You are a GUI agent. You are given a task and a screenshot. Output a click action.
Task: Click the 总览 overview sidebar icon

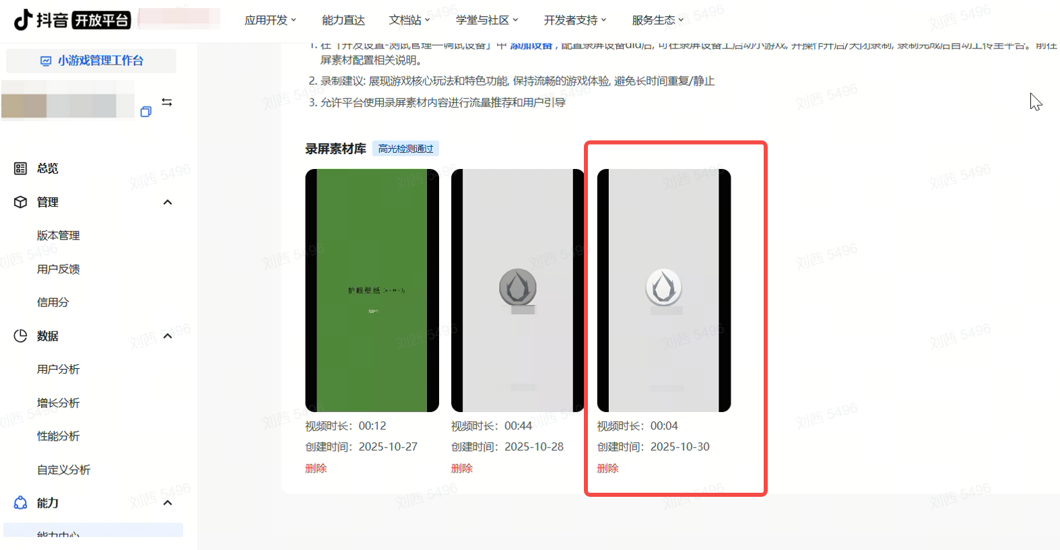coord(20,168)
